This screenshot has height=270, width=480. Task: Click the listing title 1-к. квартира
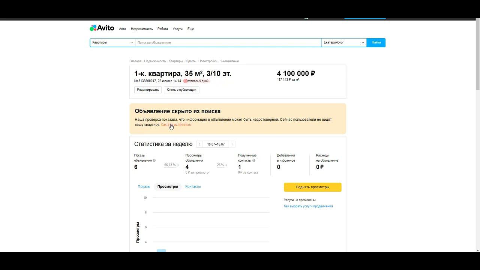[183, 73]
